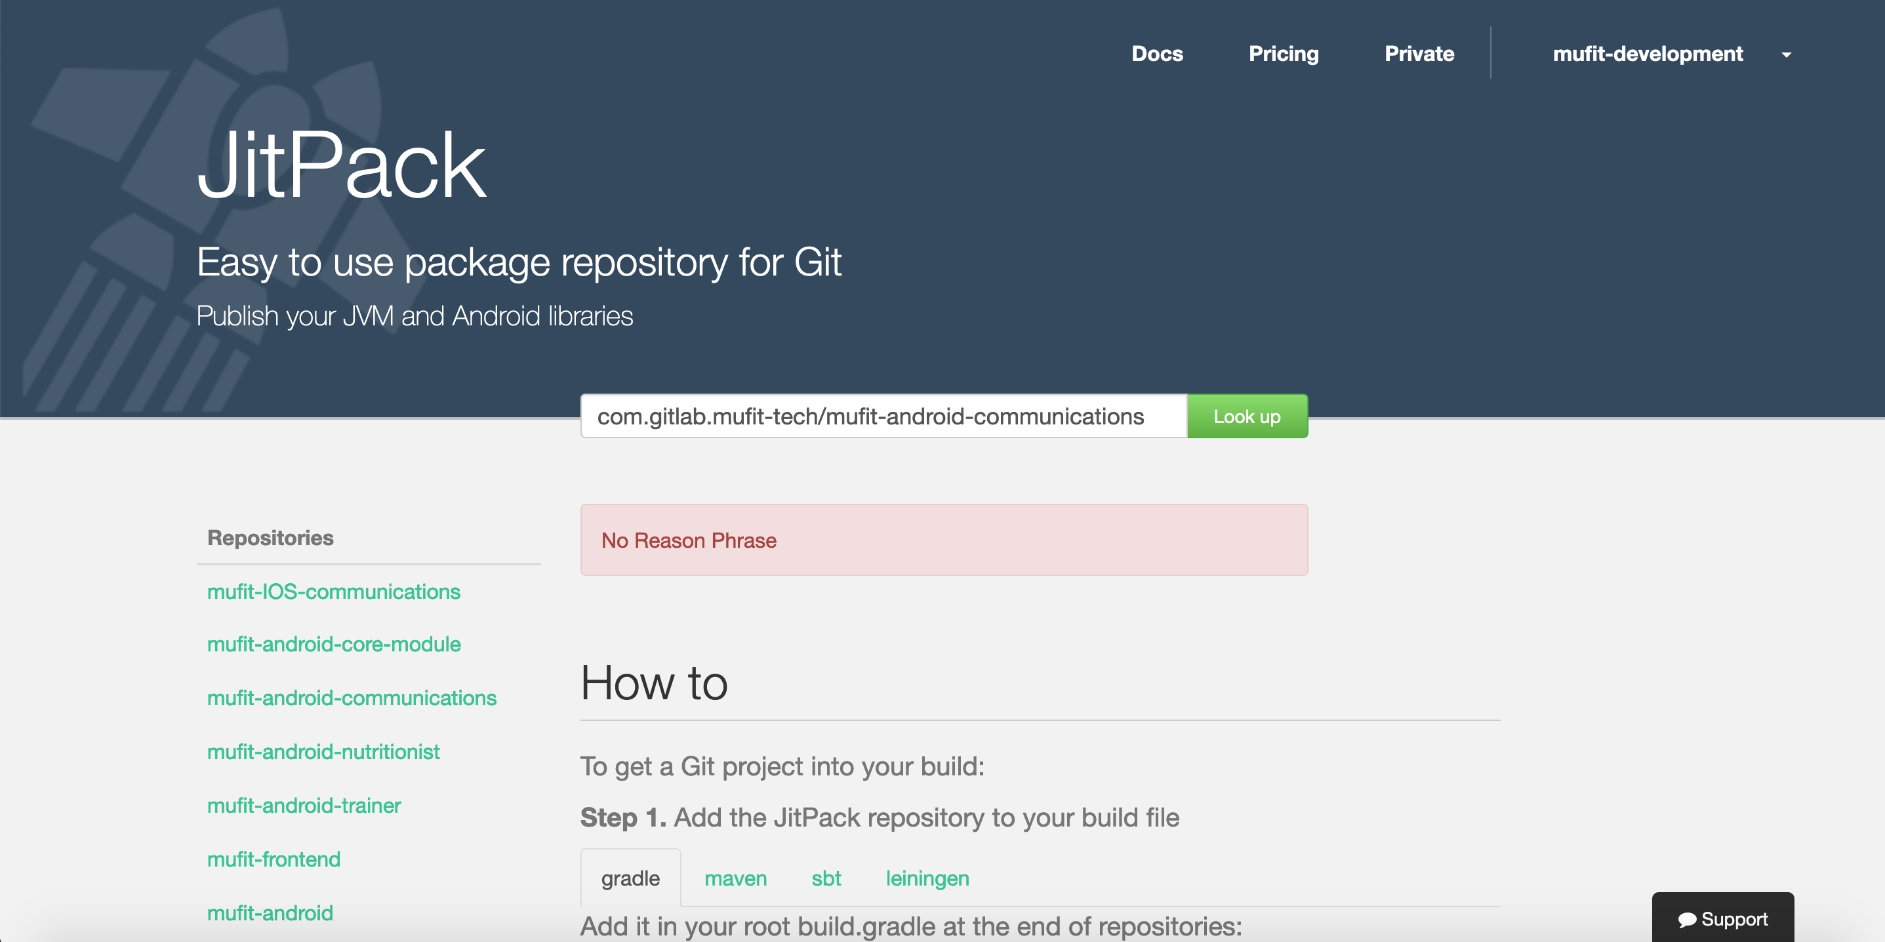
Task: Switch to the sbt tab
Action: (x=825, y=878)
